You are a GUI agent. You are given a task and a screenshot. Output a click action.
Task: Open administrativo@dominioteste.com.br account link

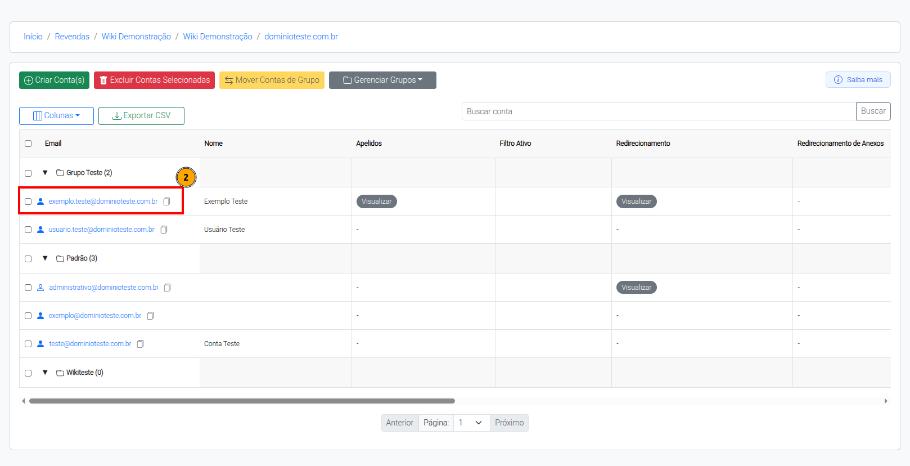point(103,288)
